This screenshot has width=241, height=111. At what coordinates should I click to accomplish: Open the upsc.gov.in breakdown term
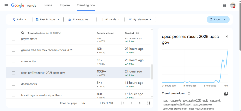coord(176,100)
